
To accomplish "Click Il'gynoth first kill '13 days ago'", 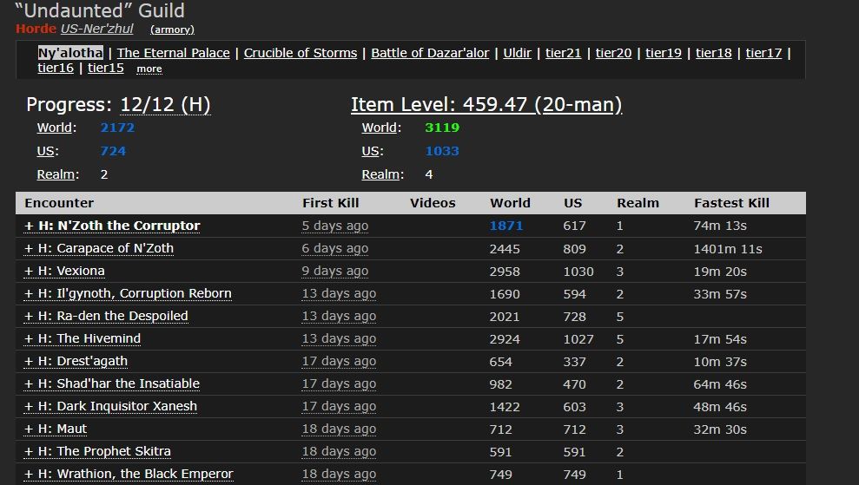I will click(339, 293).
